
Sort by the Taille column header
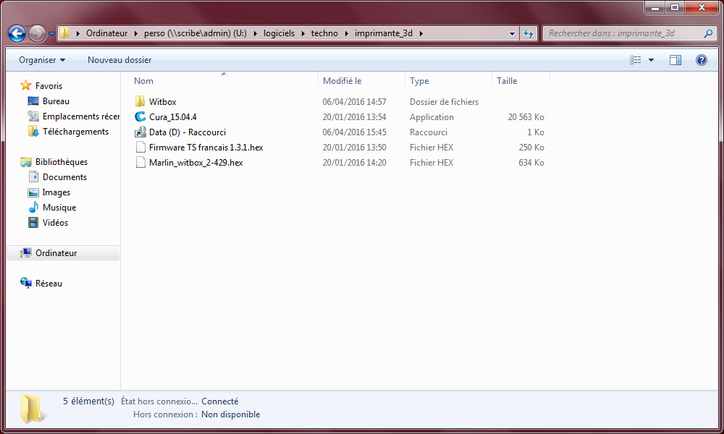click(507, 81)
